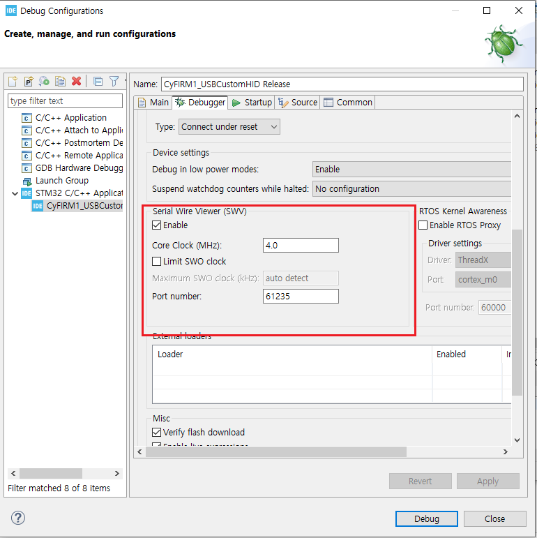This screenshot has height=538, width=537.
Task: Open RTOS Port cortex_m0 dropdown
Action: pyautogui.click(x=483, y=280)
